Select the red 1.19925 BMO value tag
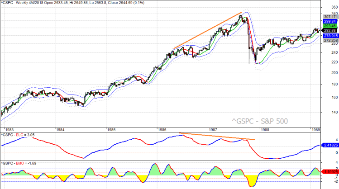 pyautogui.click(x=330, y=172)
